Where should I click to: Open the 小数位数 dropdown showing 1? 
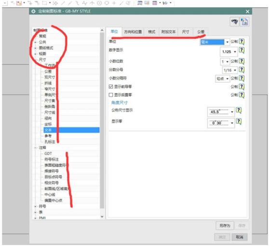tap(225, 61)
